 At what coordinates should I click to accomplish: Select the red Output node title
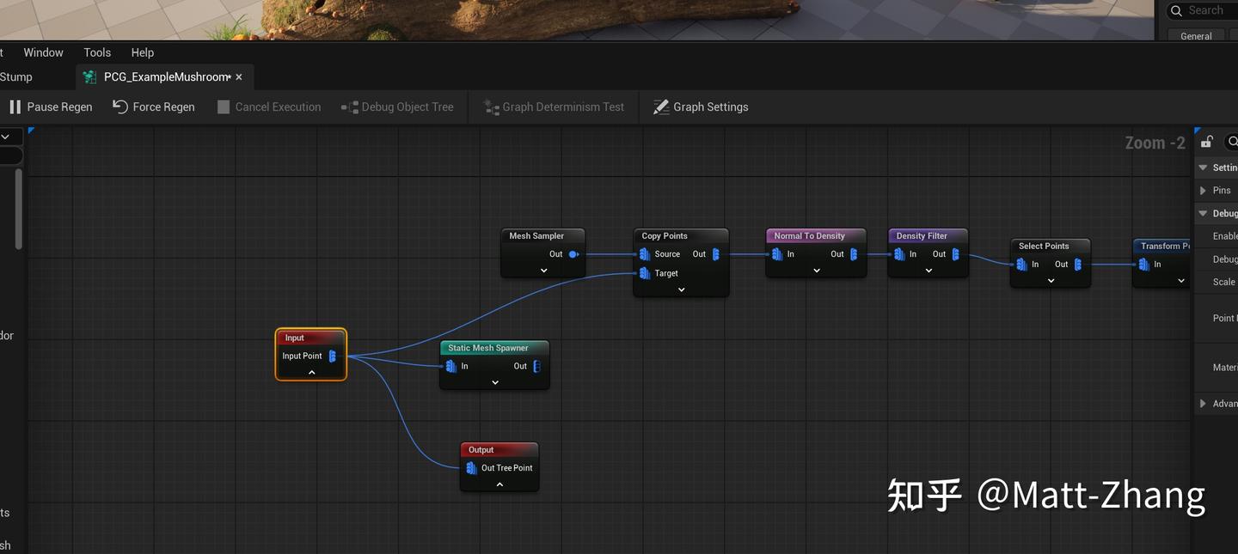481,449
